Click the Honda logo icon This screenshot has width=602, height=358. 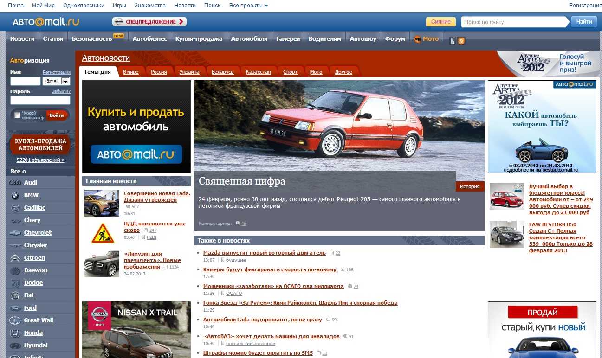(x=15, y=333)
